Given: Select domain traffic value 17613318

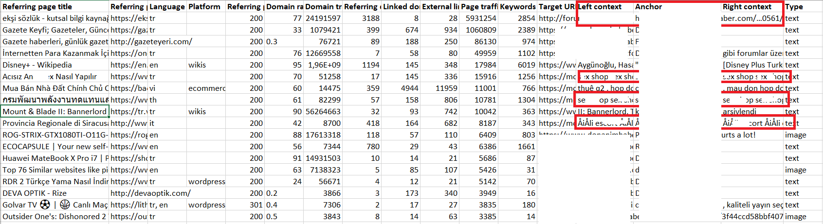Looking at the screenshot, I should (323, 135).
